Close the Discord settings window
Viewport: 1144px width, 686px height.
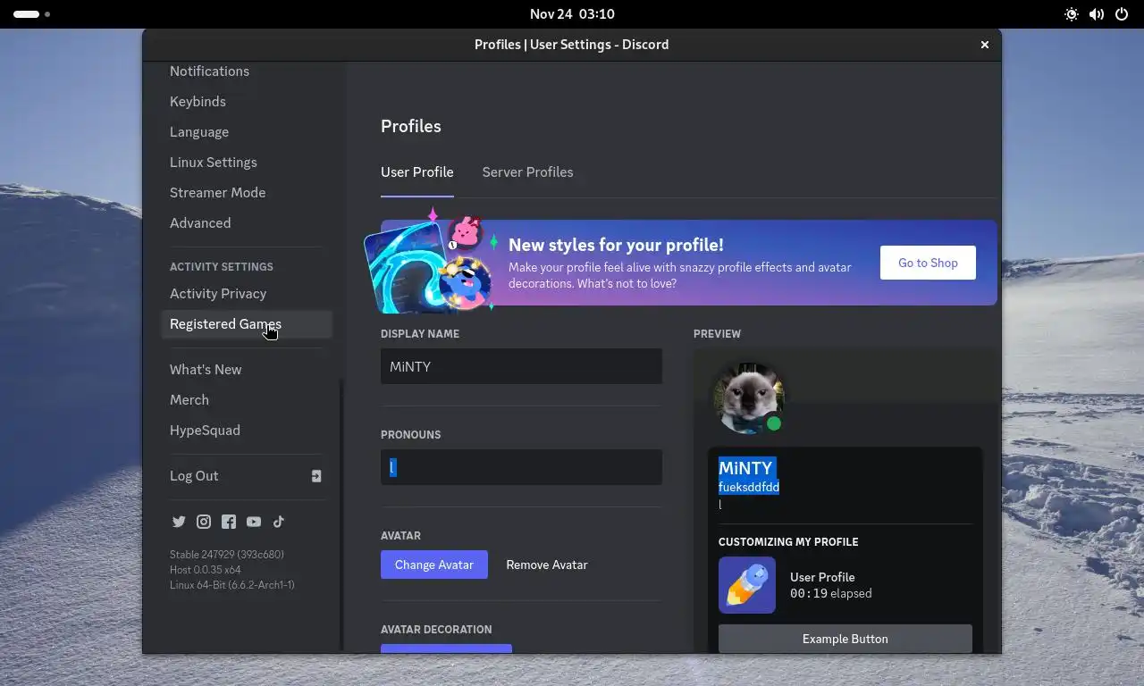(985, 45)
